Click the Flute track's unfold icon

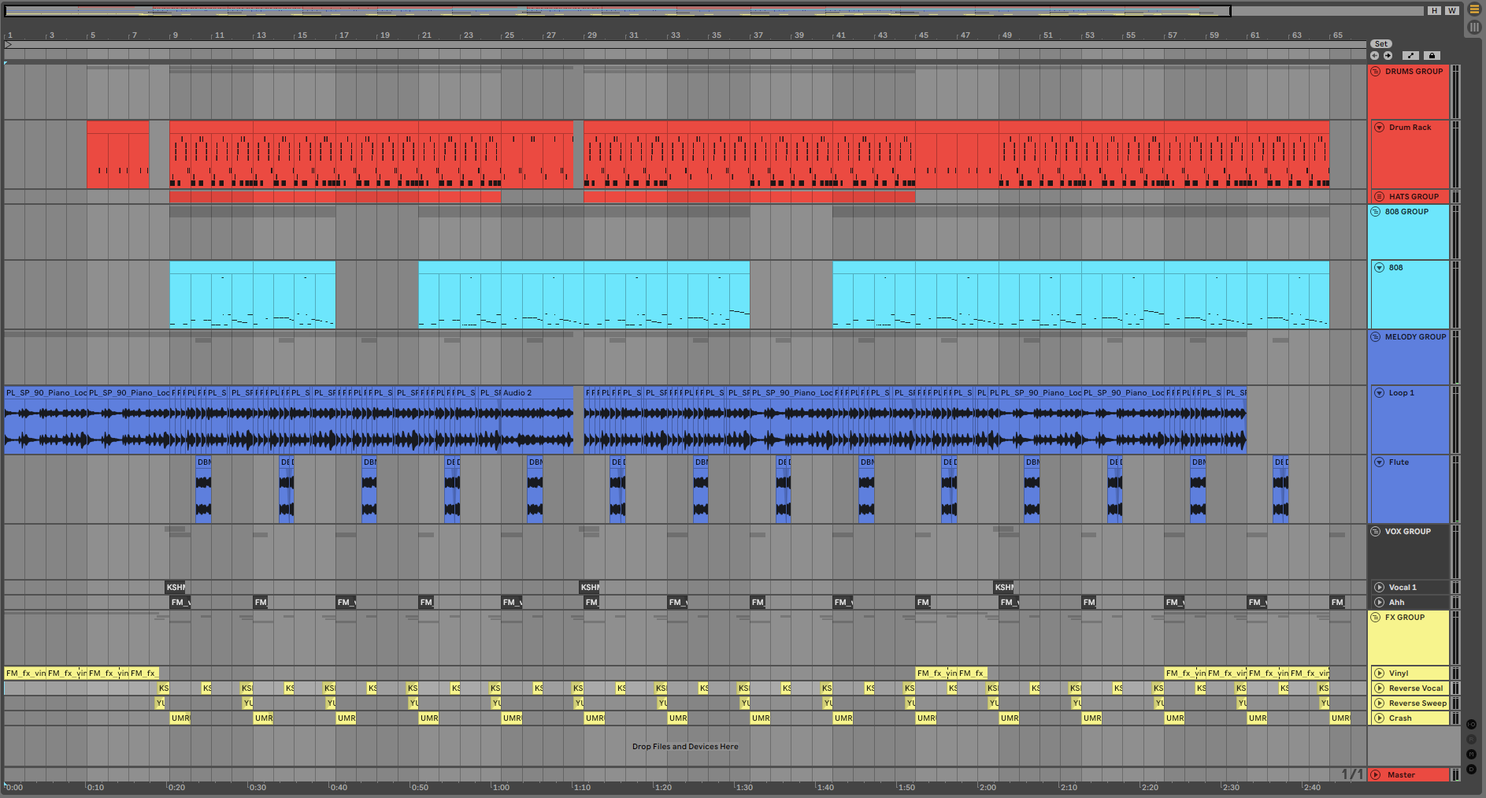point(1379,462)
